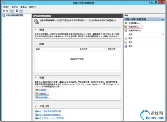Click 创建群集(C)... in actions pane

(134, 27)
